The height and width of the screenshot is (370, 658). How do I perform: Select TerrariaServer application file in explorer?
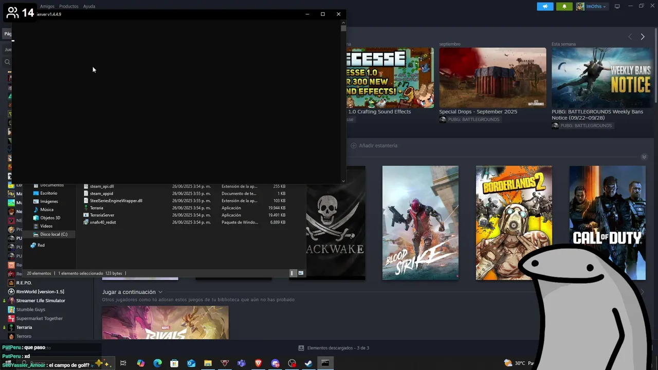coord(102,215)
